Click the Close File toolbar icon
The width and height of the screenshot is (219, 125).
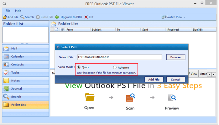[38, 17]
